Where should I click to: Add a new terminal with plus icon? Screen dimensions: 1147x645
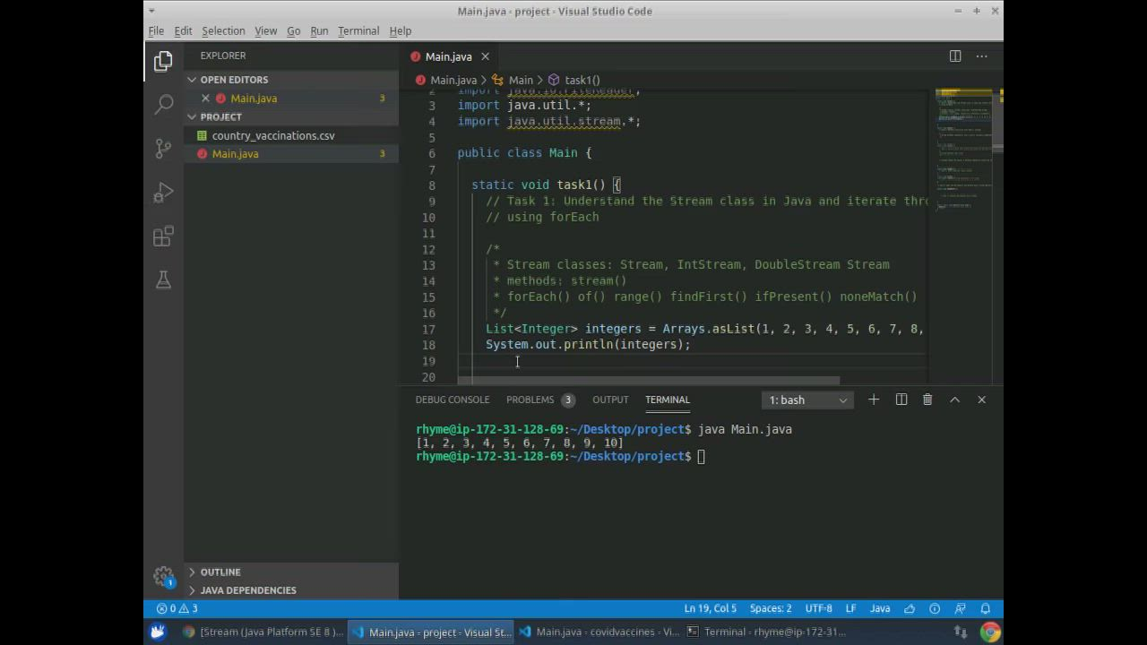coord(874,400)
